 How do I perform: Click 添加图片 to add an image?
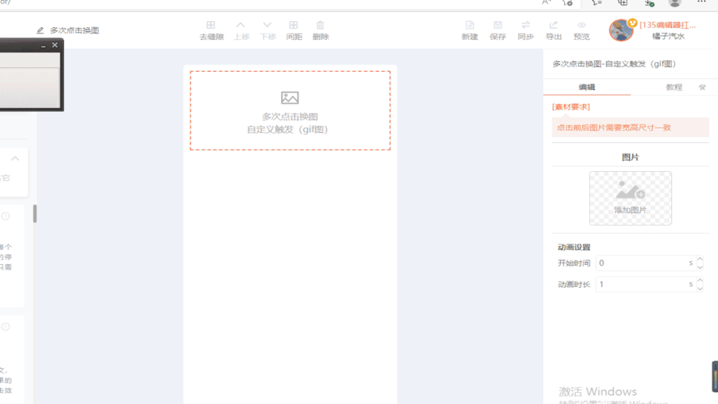(x=630, y=198)
